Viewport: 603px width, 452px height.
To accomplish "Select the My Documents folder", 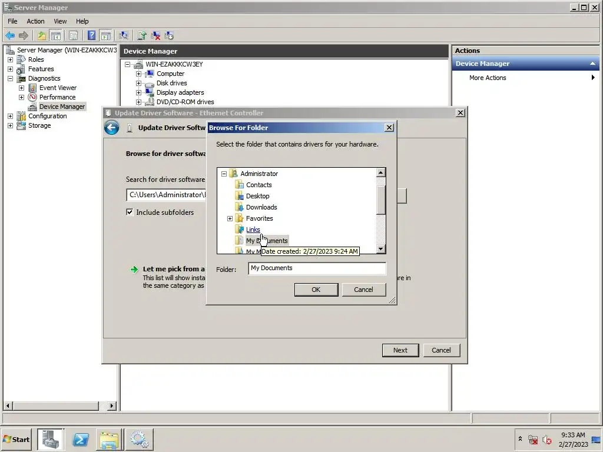I will click(267, 241).
